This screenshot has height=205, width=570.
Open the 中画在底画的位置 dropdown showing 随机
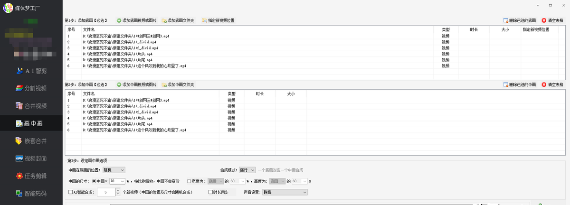pos(114,169)
